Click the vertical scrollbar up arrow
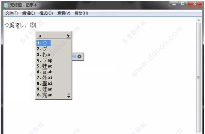Viewport: 205px width, 134px height. coord(199,20)
